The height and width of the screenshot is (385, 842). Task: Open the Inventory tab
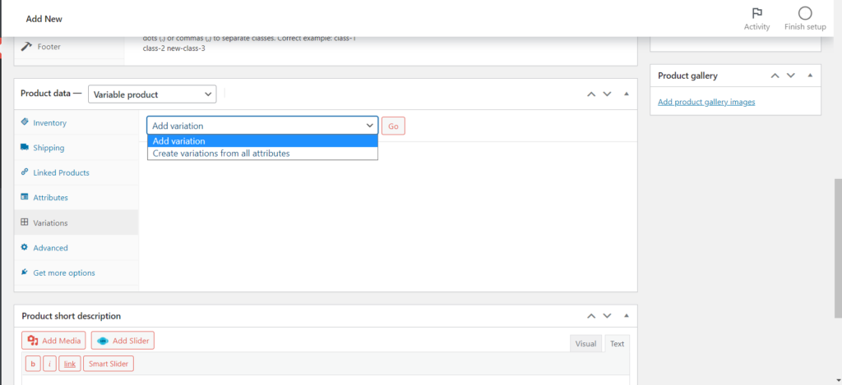click(x=49, y=123)
